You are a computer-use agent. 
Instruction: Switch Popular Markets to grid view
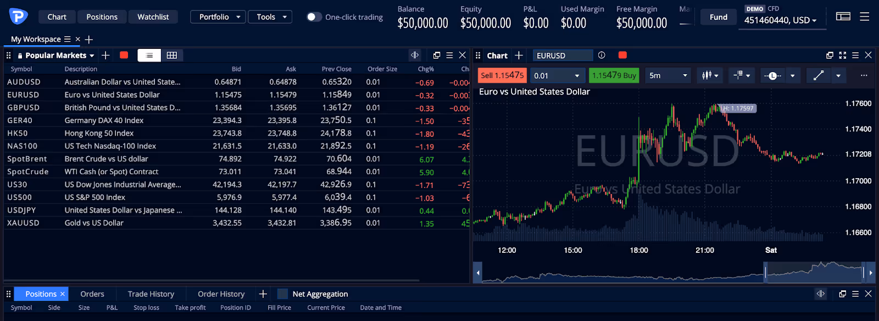tap(172, 55)
